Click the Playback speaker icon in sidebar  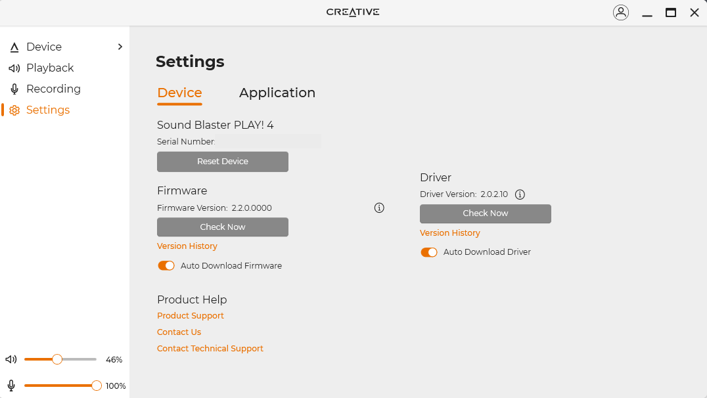click(14, 68)
